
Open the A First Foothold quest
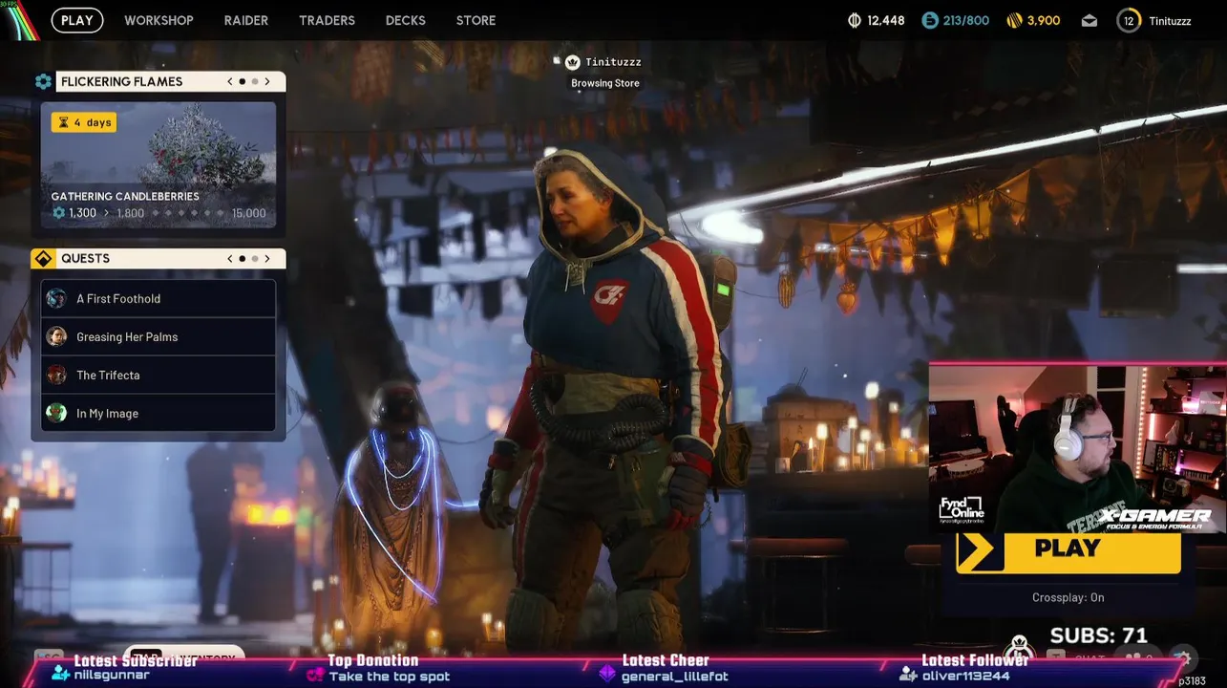coord(159,298)
